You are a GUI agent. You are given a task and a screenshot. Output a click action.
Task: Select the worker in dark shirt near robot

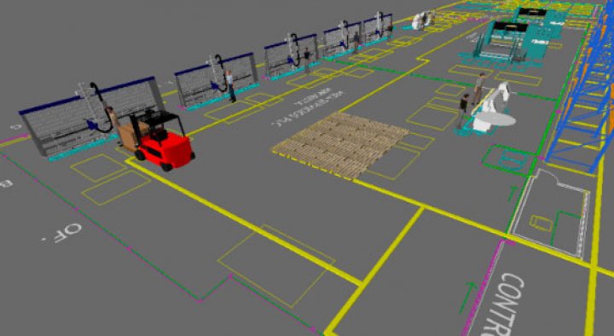point(462,111)
